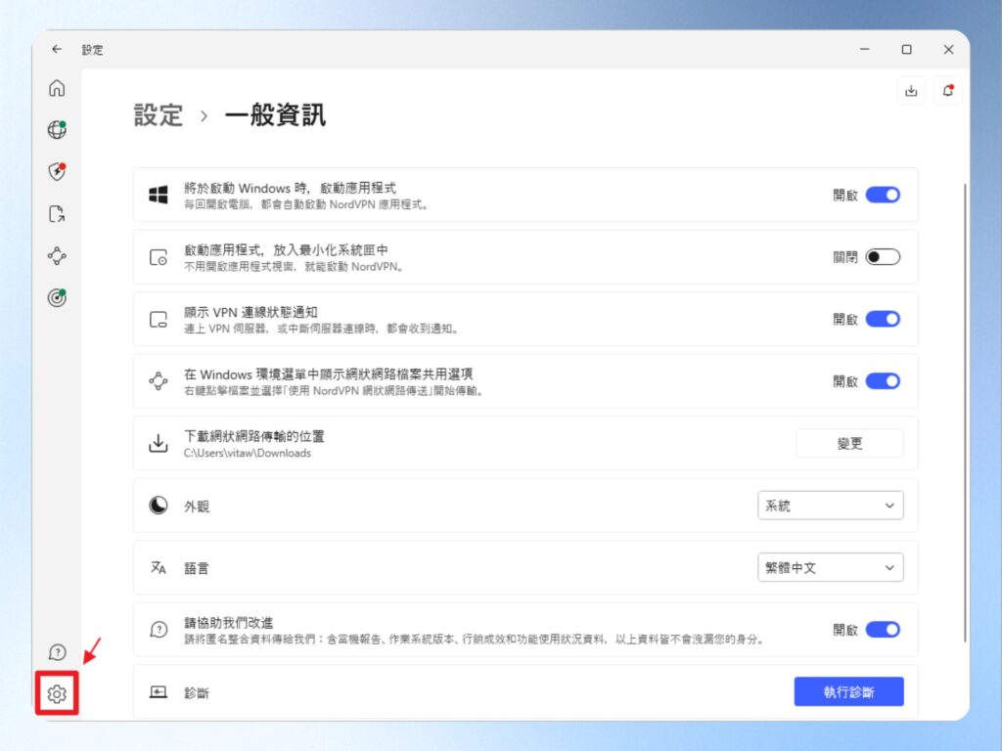The image size is (1002, 751).
Task: Click the minimized-to-tray row icon
Action: (x=159, y=257)
